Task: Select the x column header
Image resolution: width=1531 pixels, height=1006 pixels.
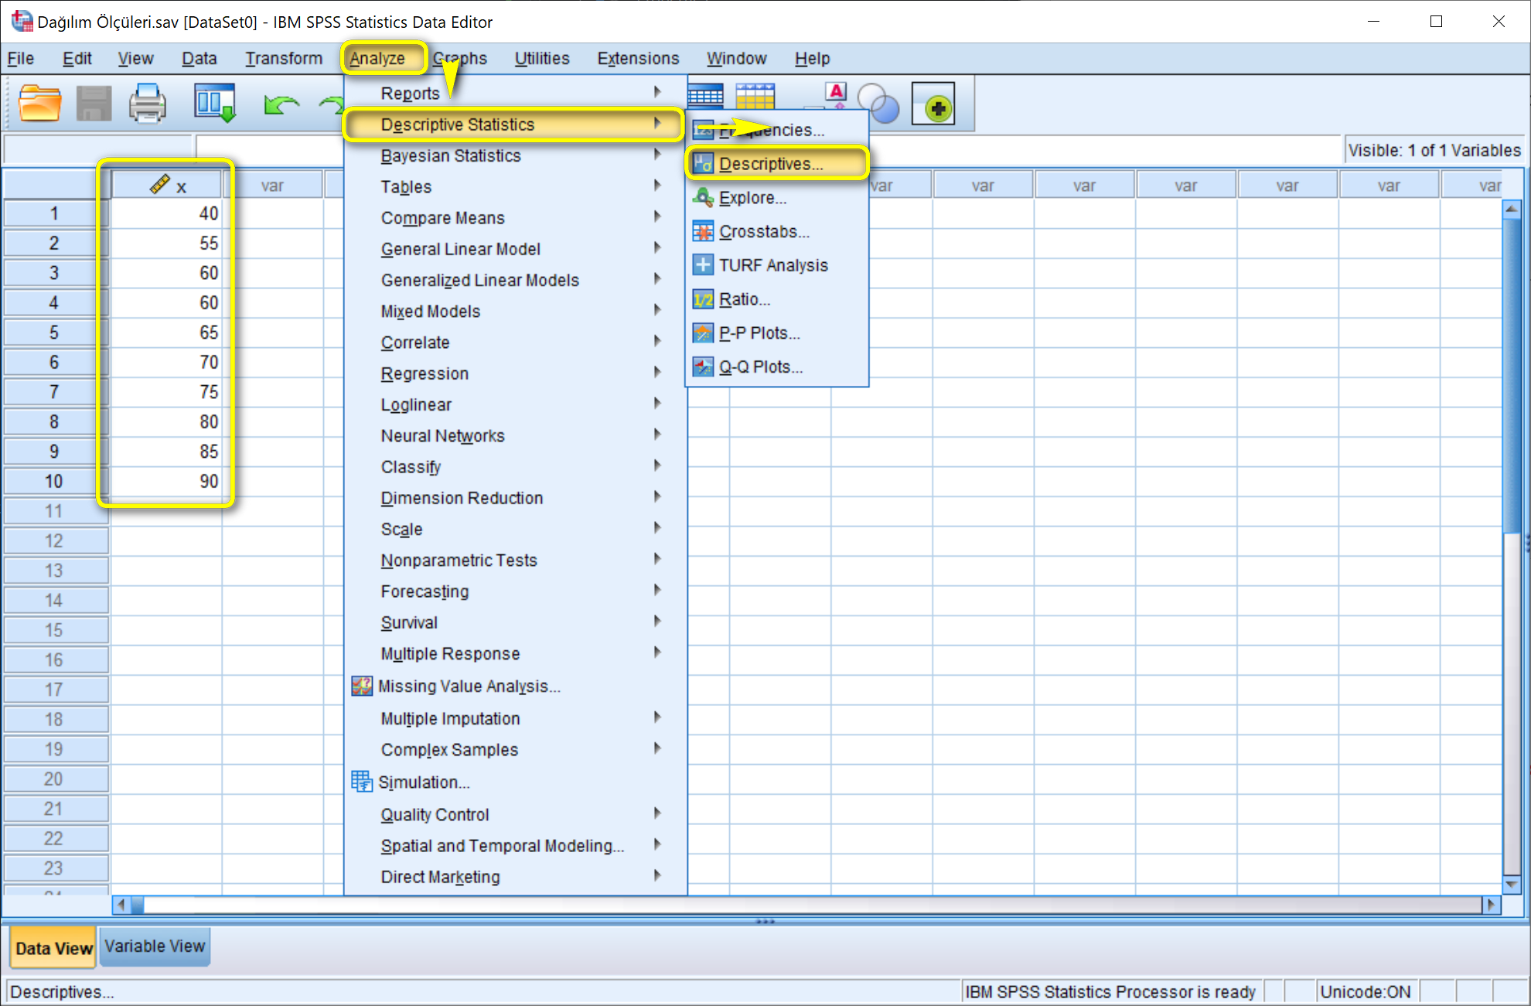Action: (x=167, y=186)
